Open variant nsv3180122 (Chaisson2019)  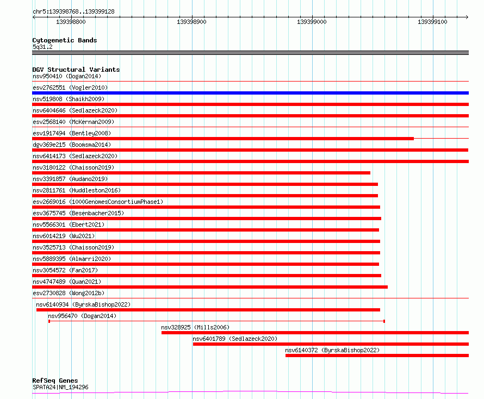click(73, 167)
